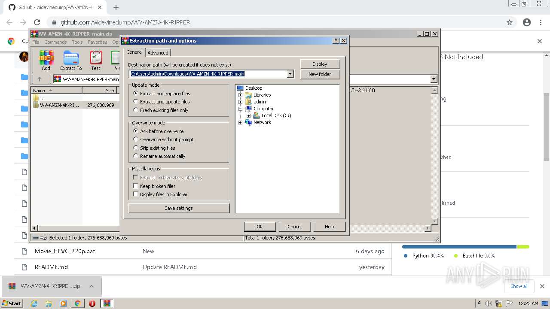Image resolution: width=550 pixels, height=309 pixels.
Task: Enable Display files in Explorer checkbox
Action: 135,194
